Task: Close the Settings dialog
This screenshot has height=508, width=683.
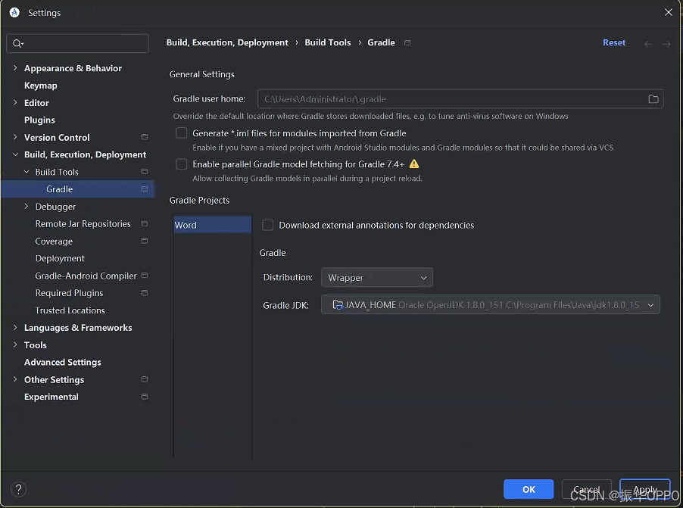Action: pyautogui.click(x=668, y=13)
